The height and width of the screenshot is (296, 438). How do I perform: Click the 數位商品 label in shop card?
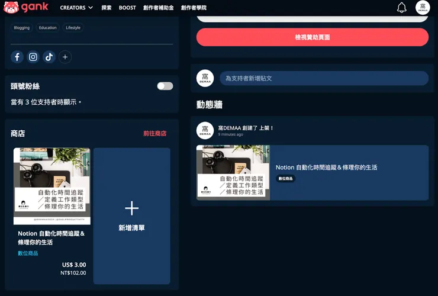[28, 253]
